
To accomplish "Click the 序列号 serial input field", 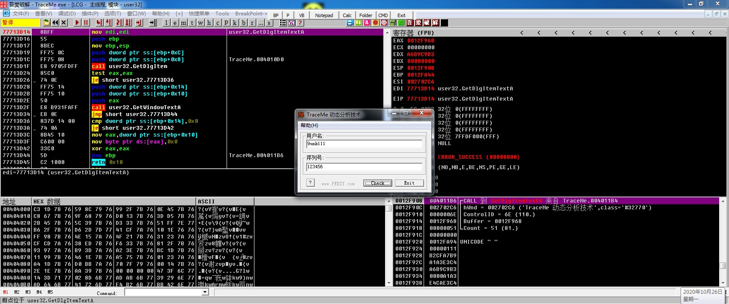I will click(x=364, y=167).
